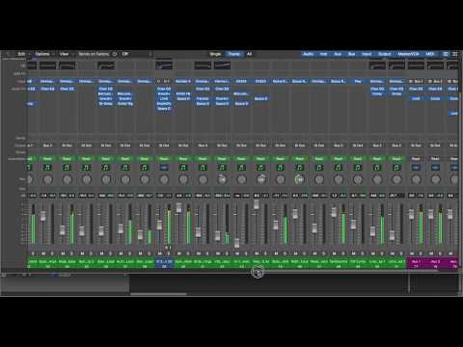Click volume fader on Aux 1 strip
Viewport: 463px width, 347px height.
coord(411,214)
